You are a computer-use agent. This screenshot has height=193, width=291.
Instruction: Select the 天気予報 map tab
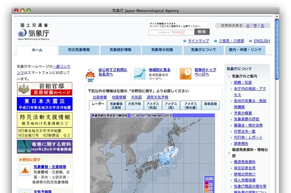[135, 106]
